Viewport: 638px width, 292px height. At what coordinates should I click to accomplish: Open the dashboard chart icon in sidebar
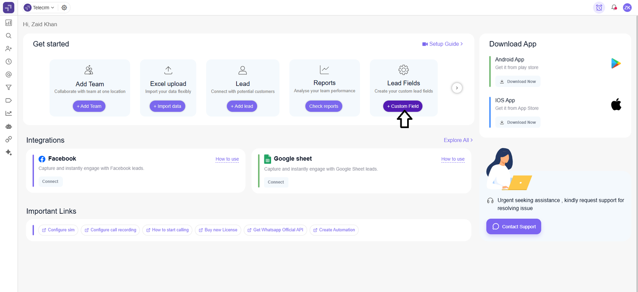coord(8,23)
